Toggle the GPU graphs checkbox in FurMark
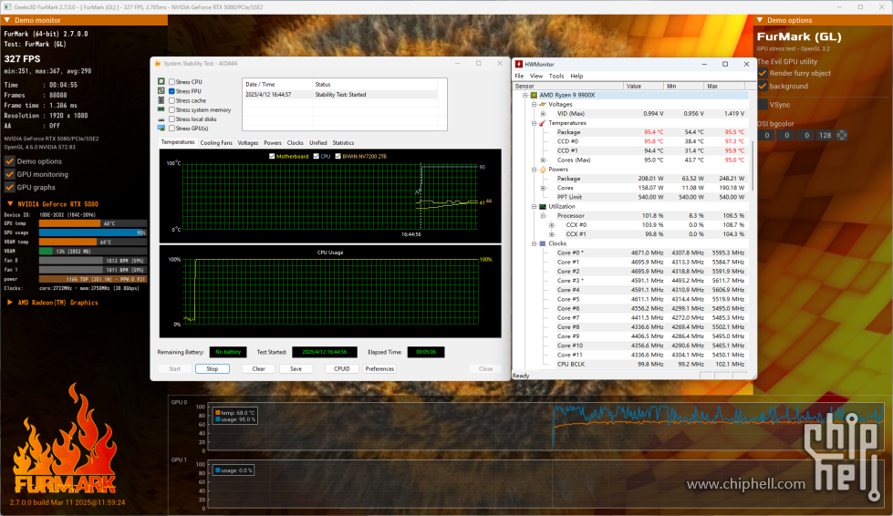The width and height of the screenshot is (893, 516). pos(10,187)
